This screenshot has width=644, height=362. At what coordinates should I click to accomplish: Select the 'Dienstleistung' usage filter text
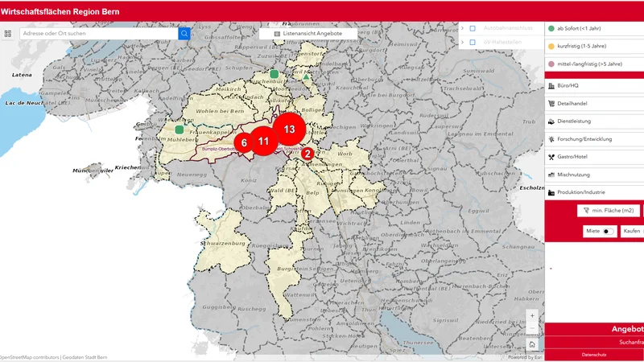tap(574, 121)
